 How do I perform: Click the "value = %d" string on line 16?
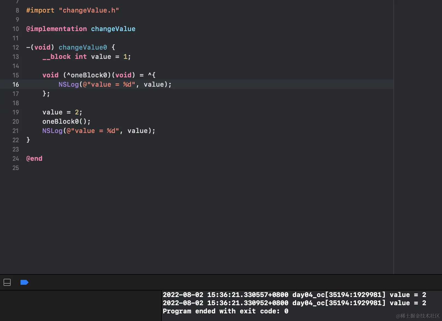coord(109,84)
